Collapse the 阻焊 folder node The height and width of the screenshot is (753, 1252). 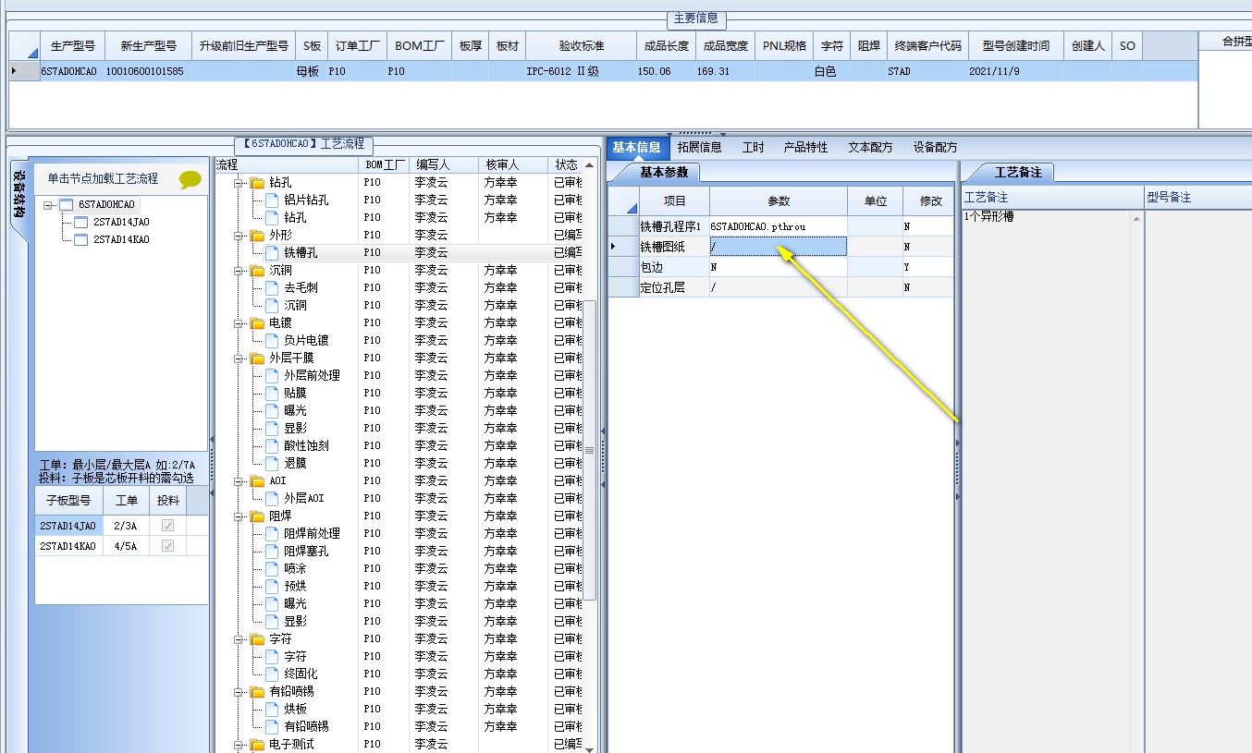pyautogui.click(x=239, y=516)
